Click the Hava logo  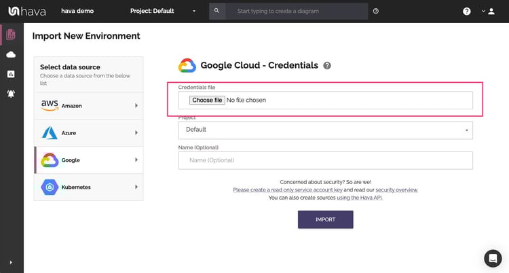[27, 11]
